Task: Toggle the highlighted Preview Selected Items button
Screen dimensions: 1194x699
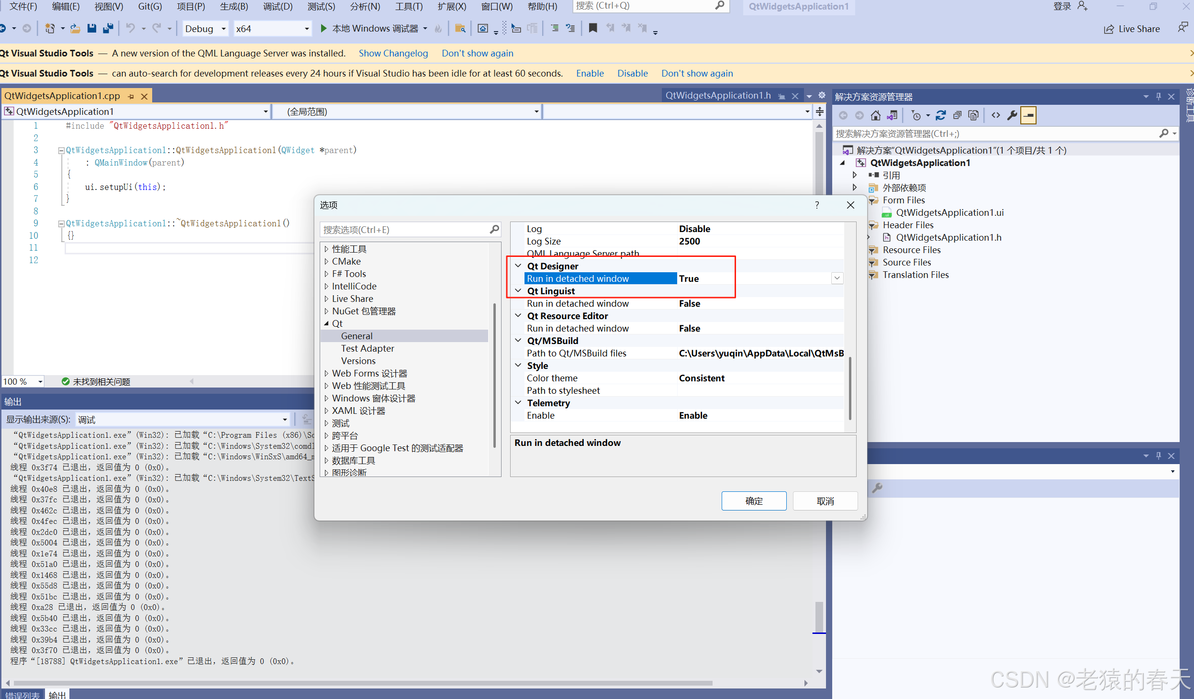Action: 1028,115
